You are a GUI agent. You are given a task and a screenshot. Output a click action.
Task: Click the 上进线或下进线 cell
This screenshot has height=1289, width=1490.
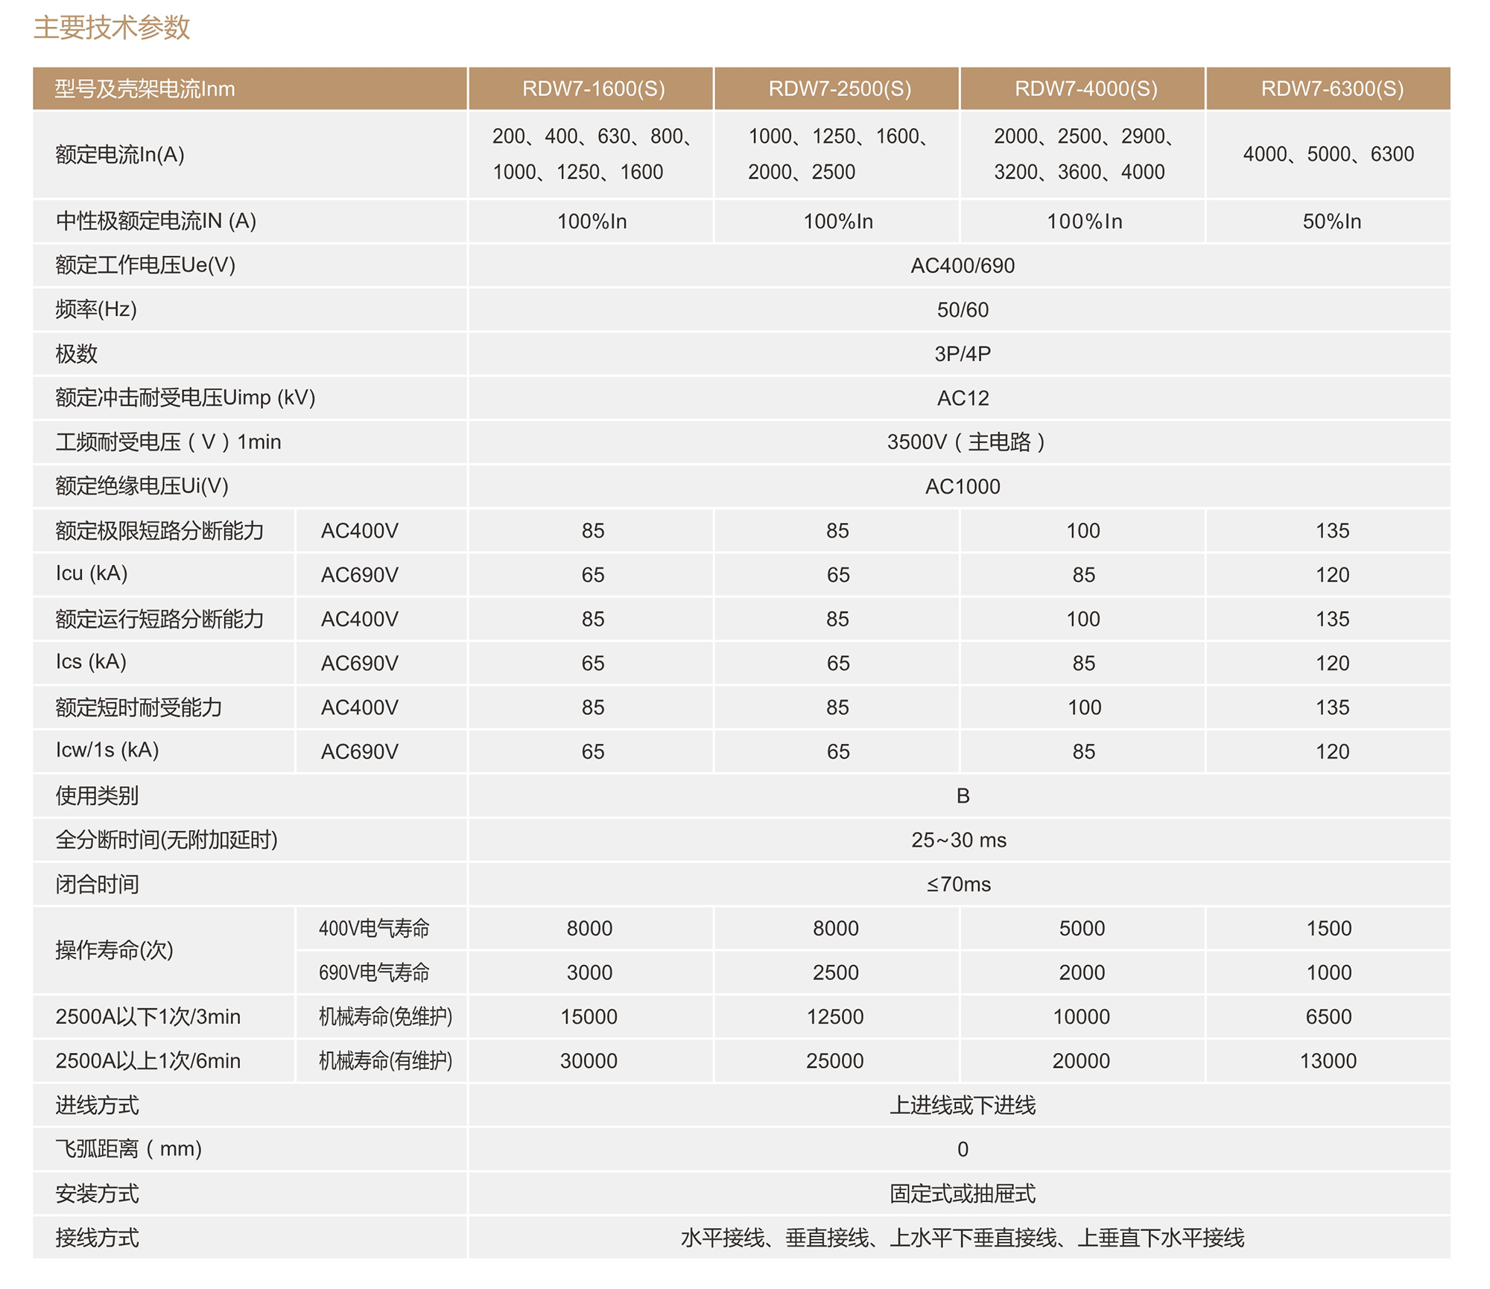coord(962,1106)
